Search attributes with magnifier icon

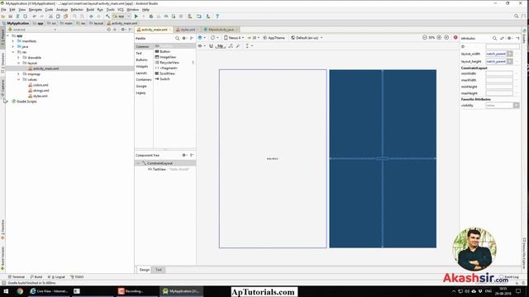click(x=494, y=39)
